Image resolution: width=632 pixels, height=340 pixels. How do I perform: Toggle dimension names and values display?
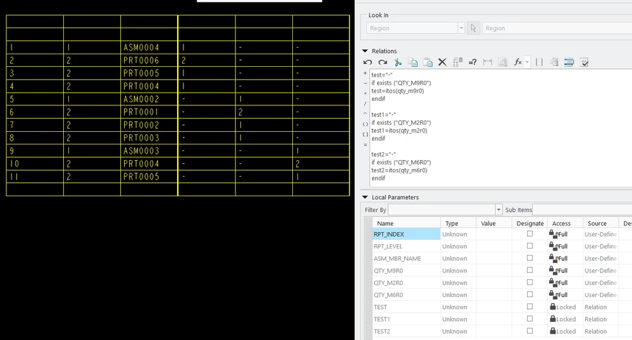(457, 62)
